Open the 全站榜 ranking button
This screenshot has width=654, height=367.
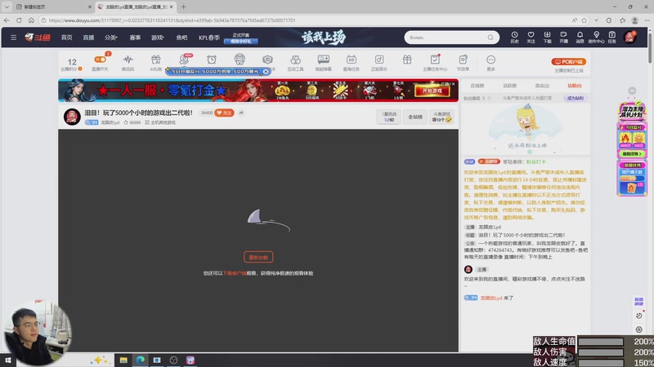[415, 117]
